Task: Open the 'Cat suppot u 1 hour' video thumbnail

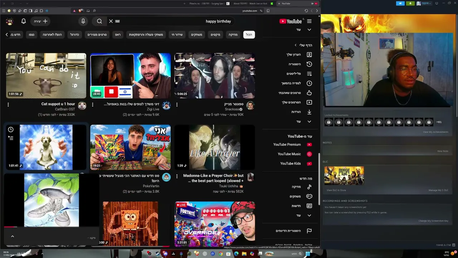Action: (46, 76)
